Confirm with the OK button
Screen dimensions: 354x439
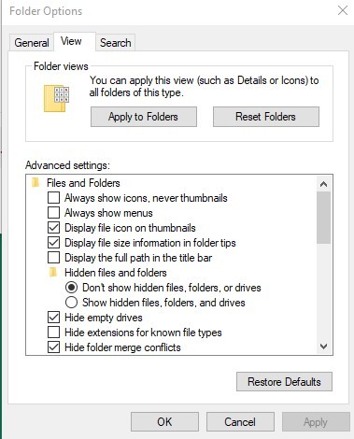pyautogui.click(x=164, y=422)
